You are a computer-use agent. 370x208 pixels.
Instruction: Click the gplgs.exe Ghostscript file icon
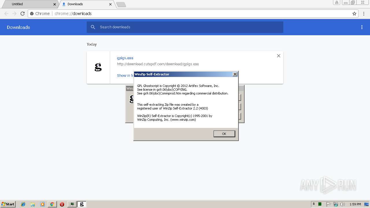coord(98,68)
